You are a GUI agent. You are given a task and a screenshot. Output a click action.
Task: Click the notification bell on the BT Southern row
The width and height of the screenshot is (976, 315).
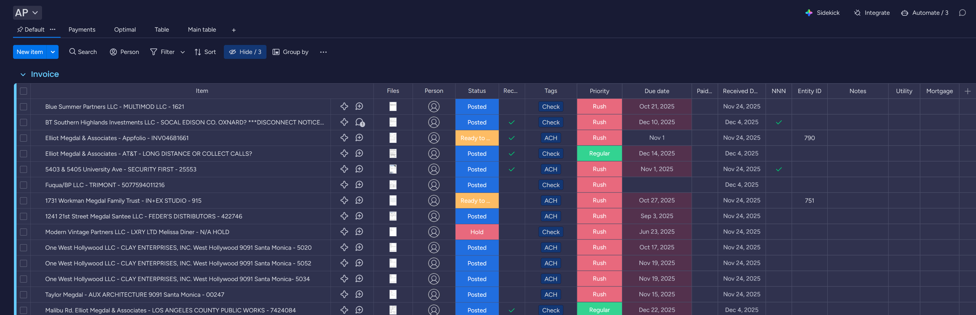click(x=359, y=122)
